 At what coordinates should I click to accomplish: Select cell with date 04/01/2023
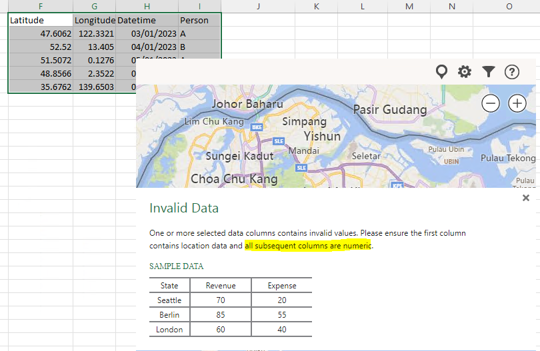(147, 47)
